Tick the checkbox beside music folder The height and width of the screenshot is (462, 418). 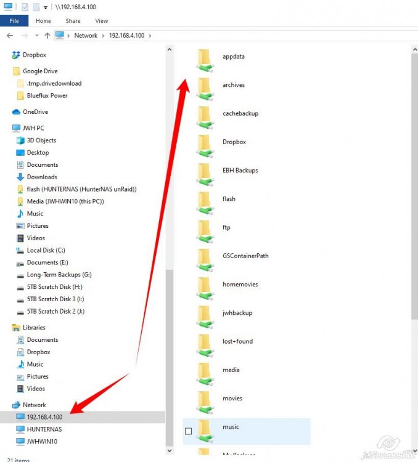[x=188, y=431]
